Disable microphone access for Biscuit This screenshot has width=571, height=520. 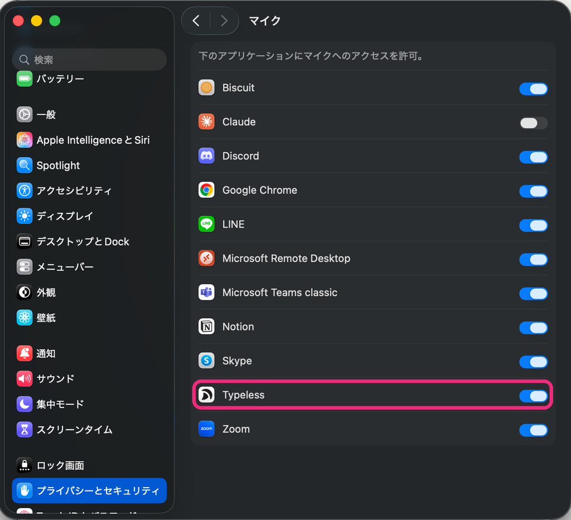[534, 89]
